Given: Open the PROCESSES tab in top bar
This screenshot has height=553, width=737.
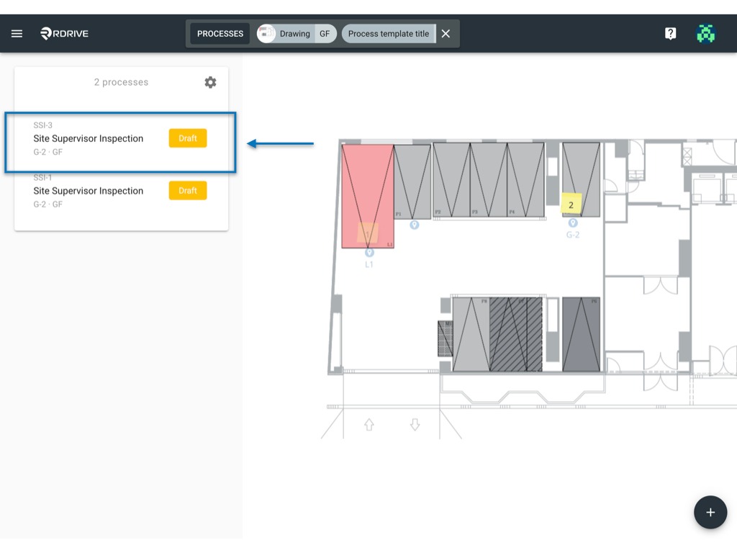Looking at the screenshot, I should coord(220,34).
